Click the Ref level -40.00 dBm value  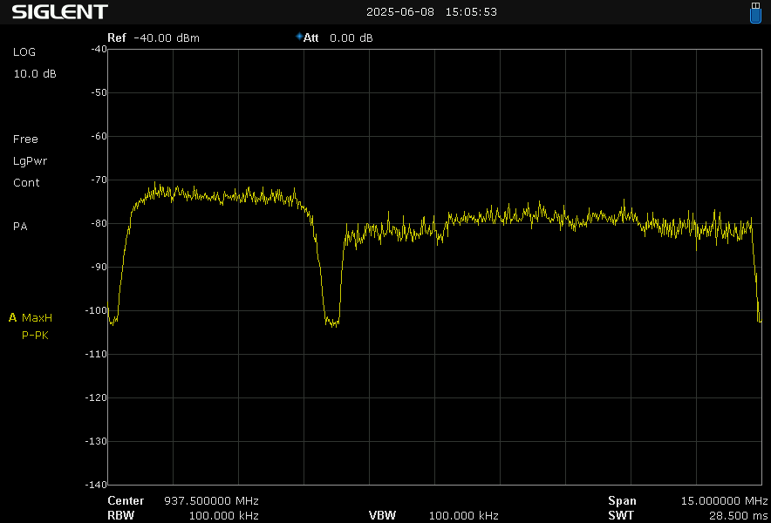[x=167, y=37]
